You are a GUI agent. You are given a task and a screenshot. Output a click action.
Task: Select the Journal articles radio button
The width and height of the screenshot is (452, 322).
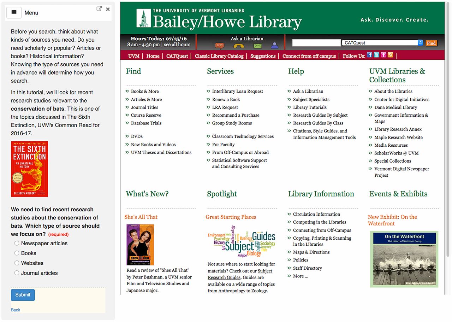(x=17, y=273)
